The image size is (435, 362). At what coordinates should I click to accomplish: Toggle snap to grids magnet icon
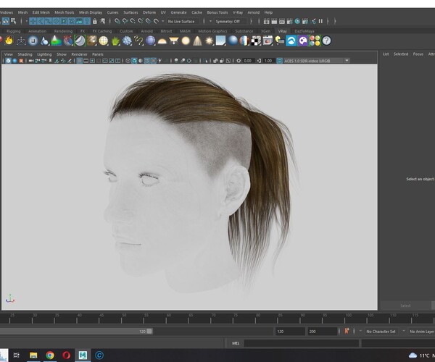[x=117, y=21]
